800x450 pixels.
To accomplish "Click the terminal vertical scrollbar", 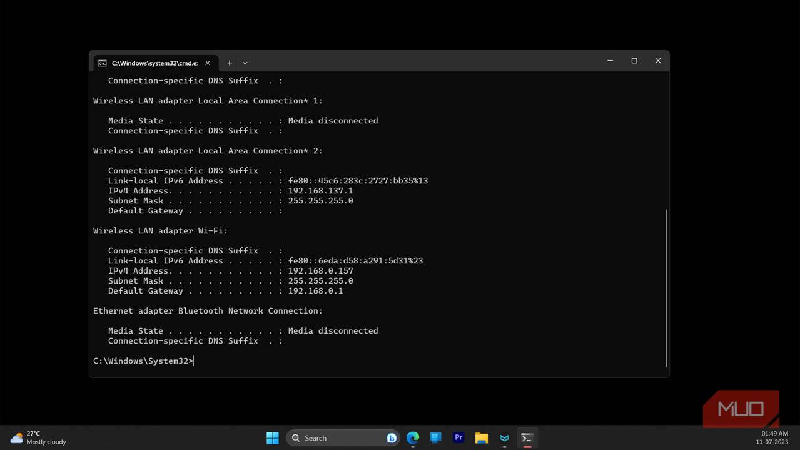I will 666,288.
